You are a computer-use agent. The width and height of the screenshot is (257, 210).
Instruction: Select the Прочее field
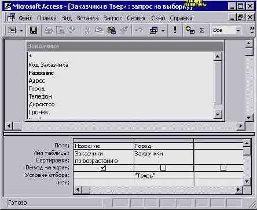click(120, 112)
